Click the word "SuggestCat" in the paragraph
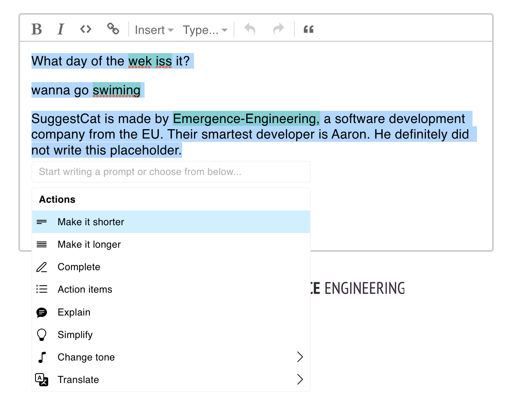 click(66, 119)
